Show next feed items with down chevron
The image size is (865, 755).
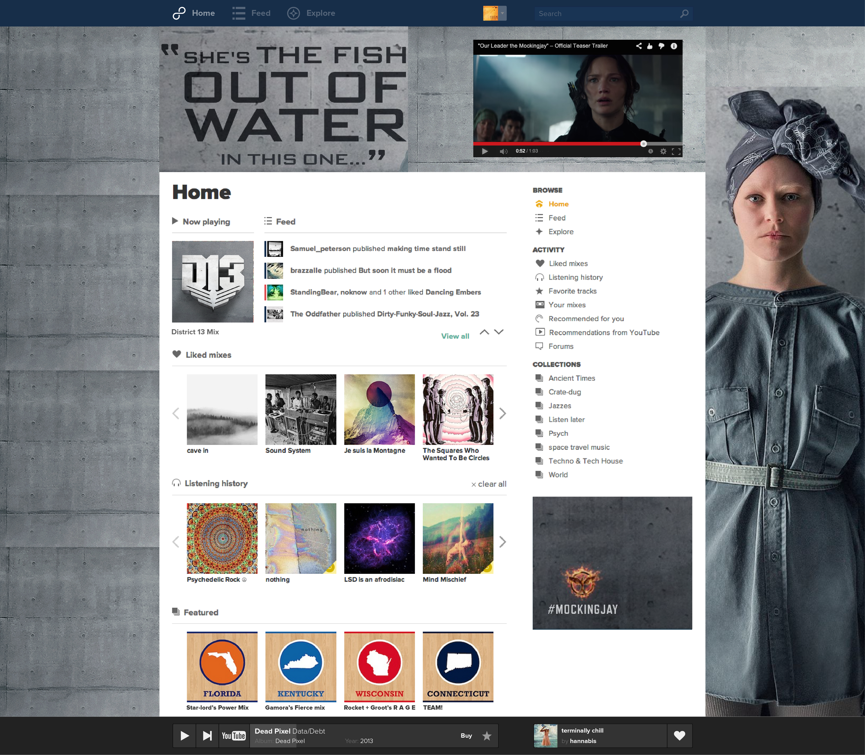pyautogui.click(x=499, y=332)
